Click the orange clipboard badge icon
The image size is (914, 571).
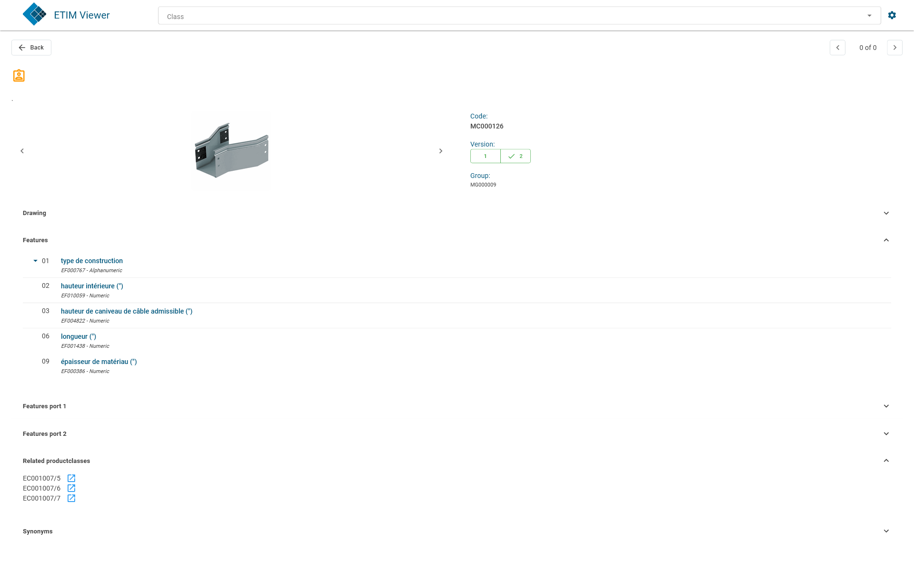click(x=19, y=76)
